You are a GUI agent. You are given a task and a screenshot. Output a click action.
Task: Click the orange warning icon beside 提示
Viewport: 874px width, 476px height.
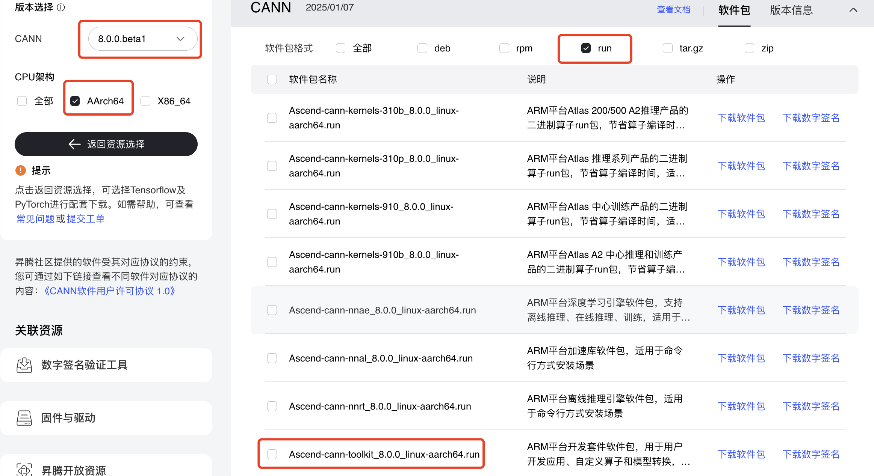21,170
